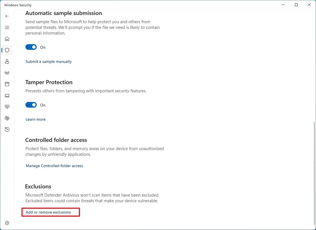Viewport: 316px width, 230px height.
Task: Go to the Home icon
Action: [x=7, y=39]
